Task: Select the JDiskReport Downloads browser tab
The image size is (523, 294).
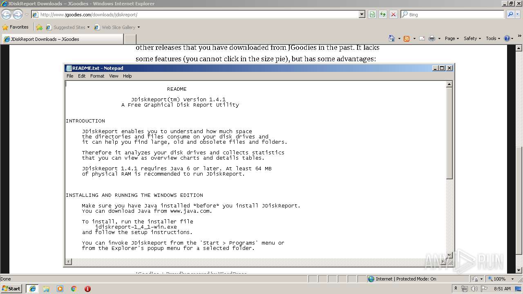Action: point(62,39)
